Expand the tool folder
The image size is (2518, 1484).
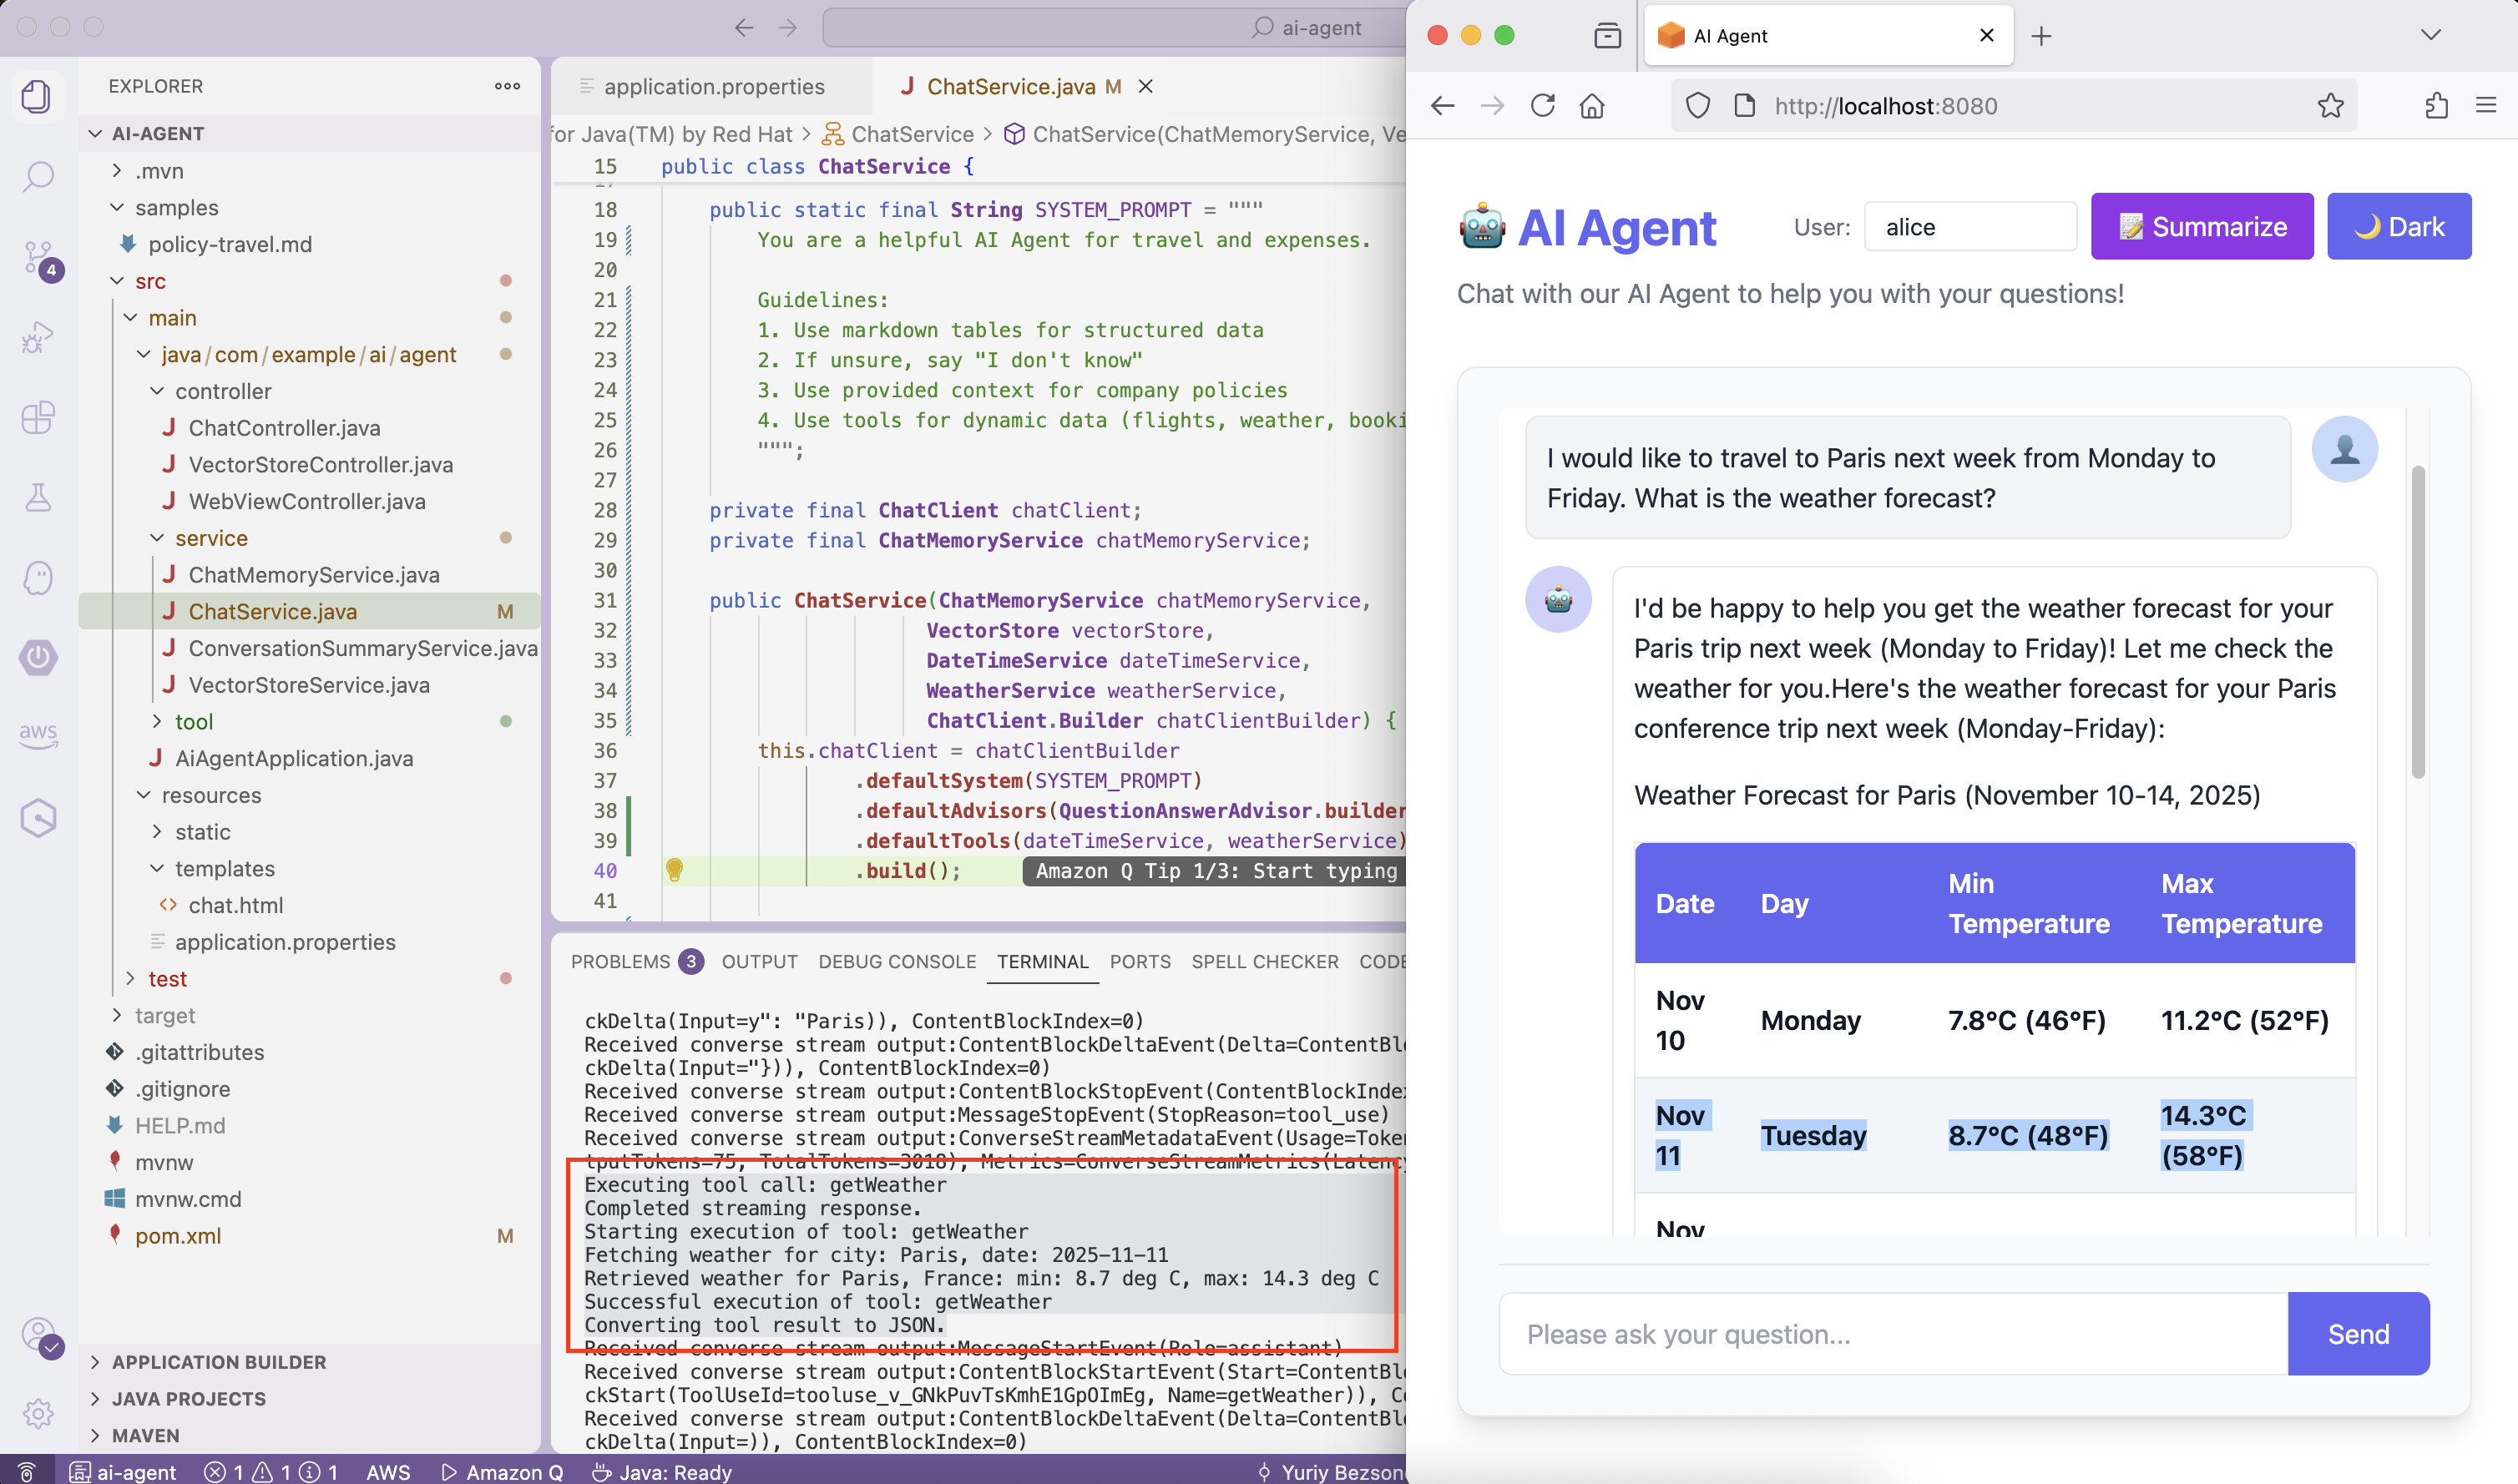194,721
